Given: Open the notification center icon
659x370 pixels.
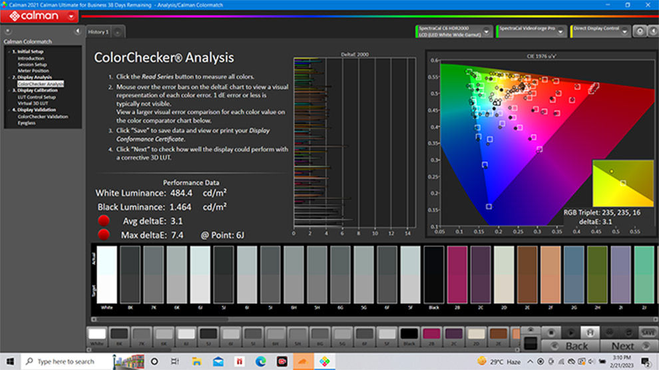Looking at the screenshot, I should coord(646,361).
